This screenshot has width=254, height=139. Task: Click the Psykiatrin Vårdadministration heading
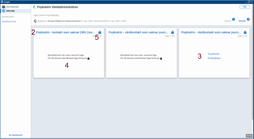click(x=57, y=7)
